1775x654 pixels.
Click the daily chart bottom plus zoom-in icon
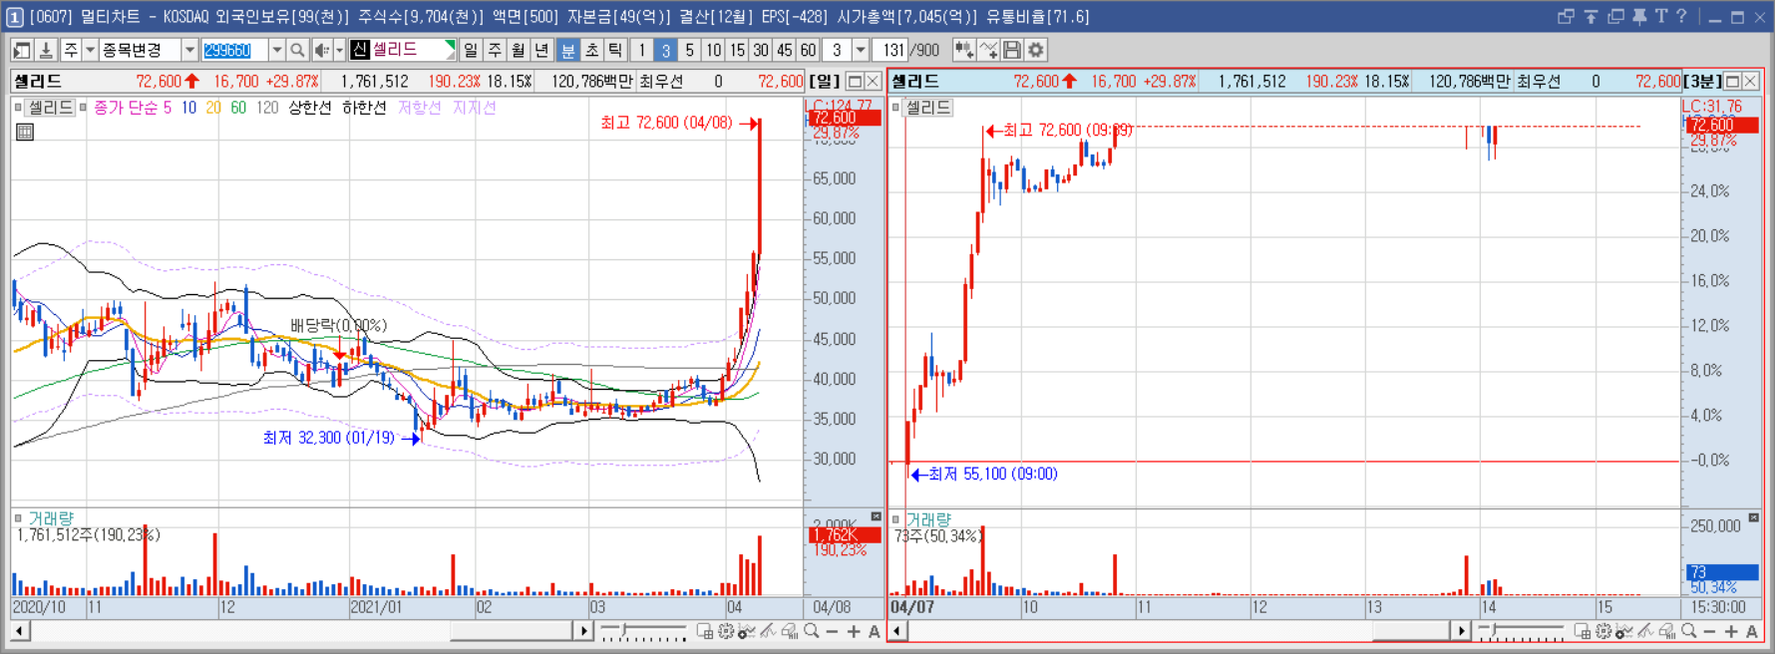tap(854, 631)
